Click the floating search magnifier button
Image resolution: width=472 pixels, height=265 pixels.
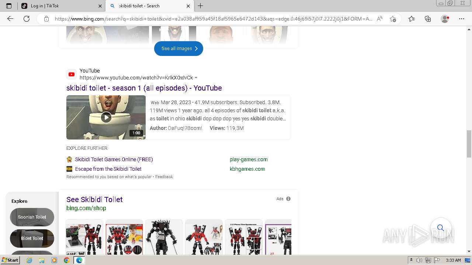(440, 228)
